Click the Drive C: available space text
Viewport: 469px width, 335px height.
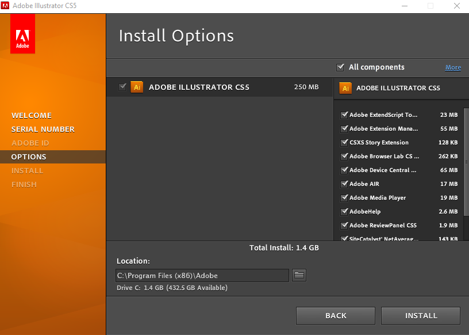172,288
